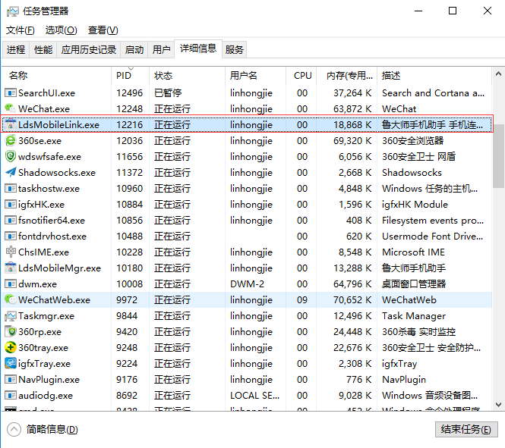
Task: Click the dwm.exe process icon
Action: coord(11,284)
